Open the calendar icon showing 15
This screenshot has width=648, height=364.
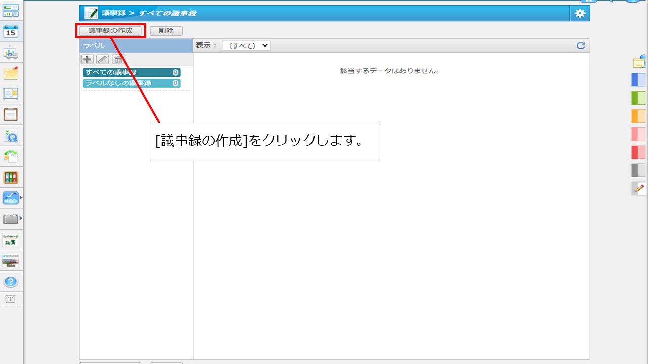(x=11, y=31)
